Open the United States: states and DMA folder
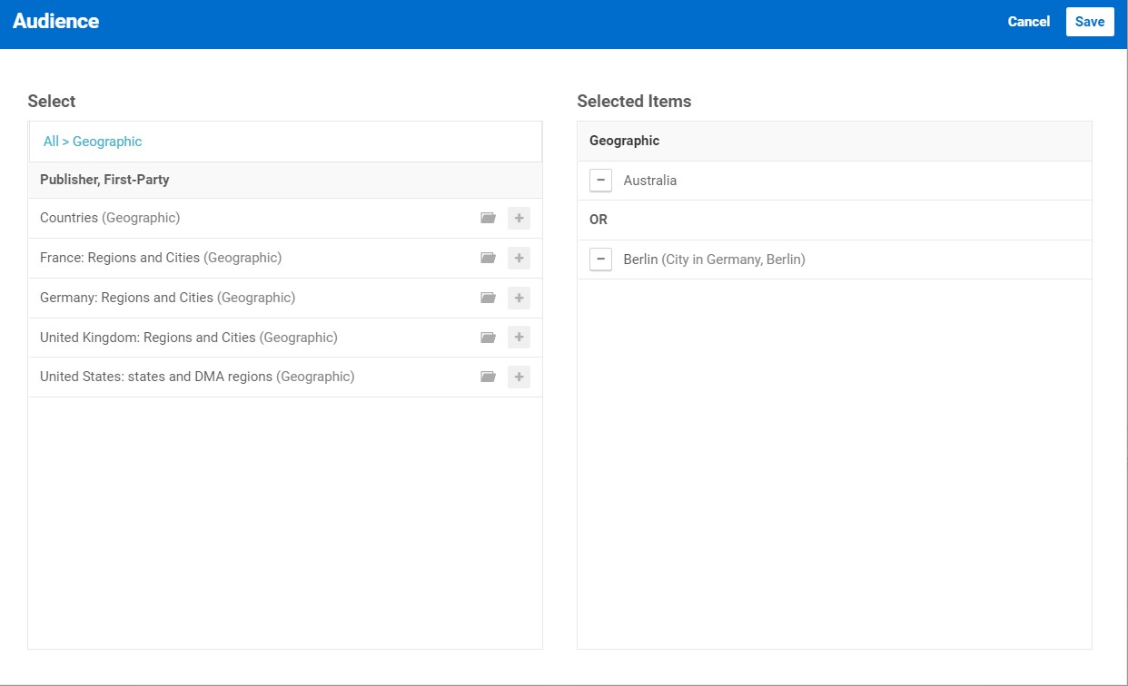 tap(488, 376)
